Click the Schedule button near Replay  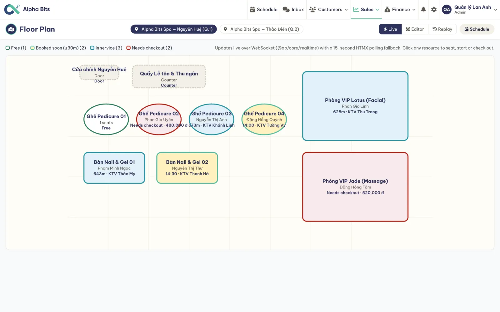[x=477, y=29]
